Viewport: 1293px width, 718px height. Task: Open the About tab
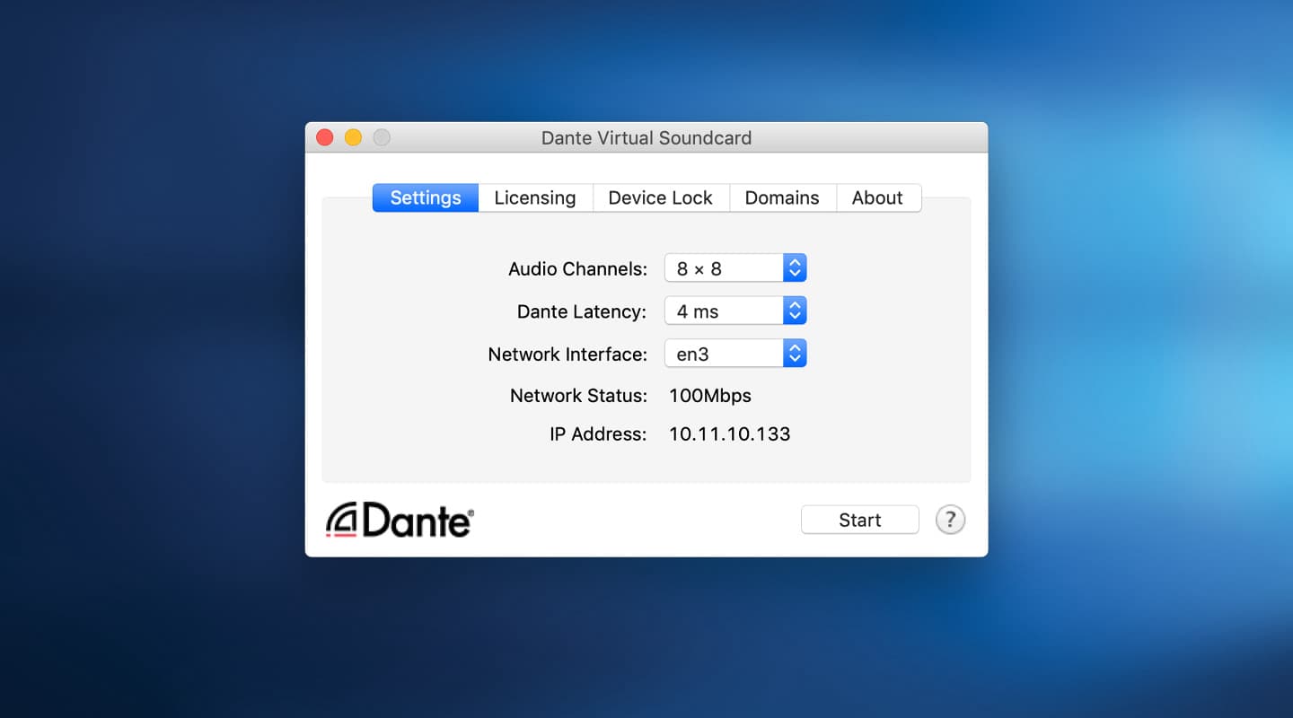877,197
